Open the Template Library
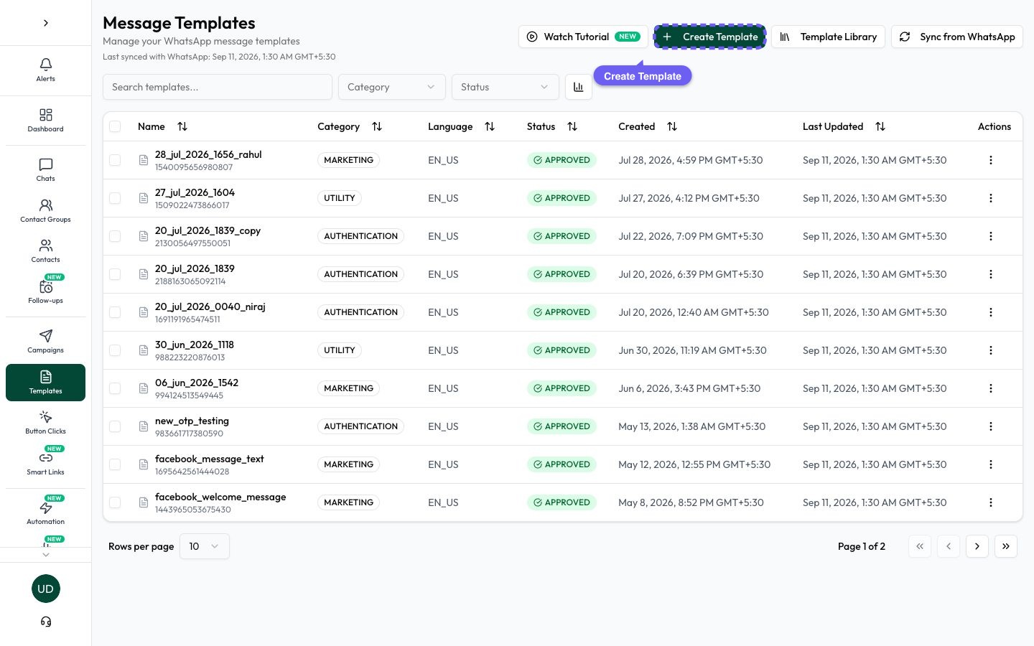1034x646 pixels. click(829, 37)
